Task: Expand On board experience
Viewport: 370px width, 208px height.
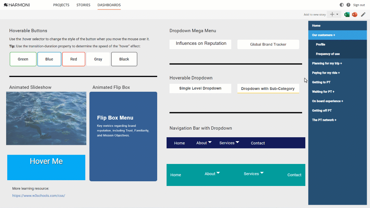Action: tap(337, 101)
